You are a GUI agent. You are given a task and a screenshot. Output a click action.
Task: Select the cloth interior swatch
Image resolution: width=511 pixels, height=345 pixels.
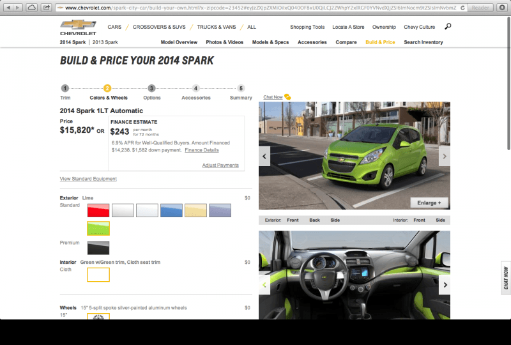click(x=98, y=275)
